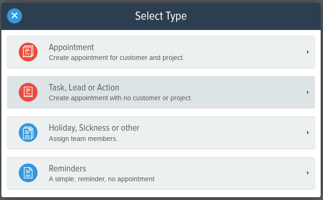Expand the Task, Lead or Action arrow
The width and height of the screenshot is (323, 200).
point(308,92)
